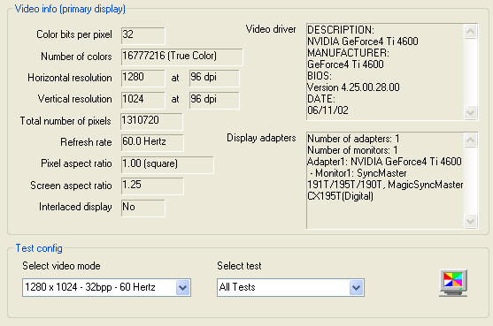Click the Interlaced display No field

[143, 208]
